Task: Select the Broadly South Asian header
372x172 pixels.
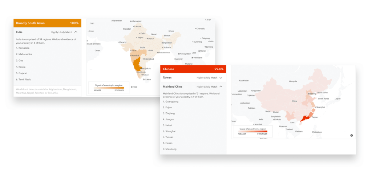Action: (x=48, y=23)
